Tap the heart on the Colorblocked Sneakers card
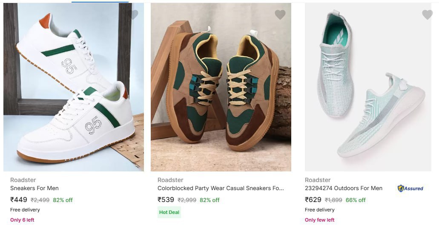 pyautogui.click(x=280, y=15)
